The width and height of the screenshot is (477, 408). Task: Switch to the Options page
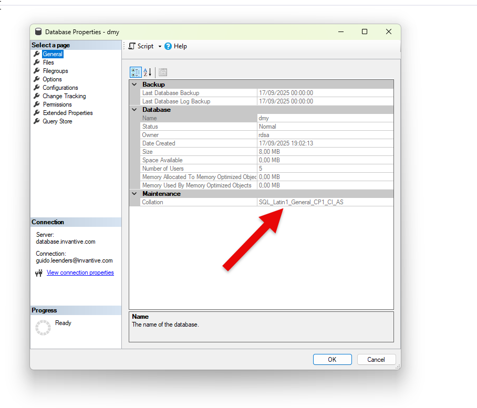(x=52, y=79)
